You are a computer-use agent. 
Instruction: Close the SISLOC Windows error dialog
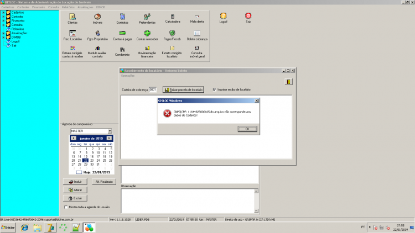(x=256, y=100)
